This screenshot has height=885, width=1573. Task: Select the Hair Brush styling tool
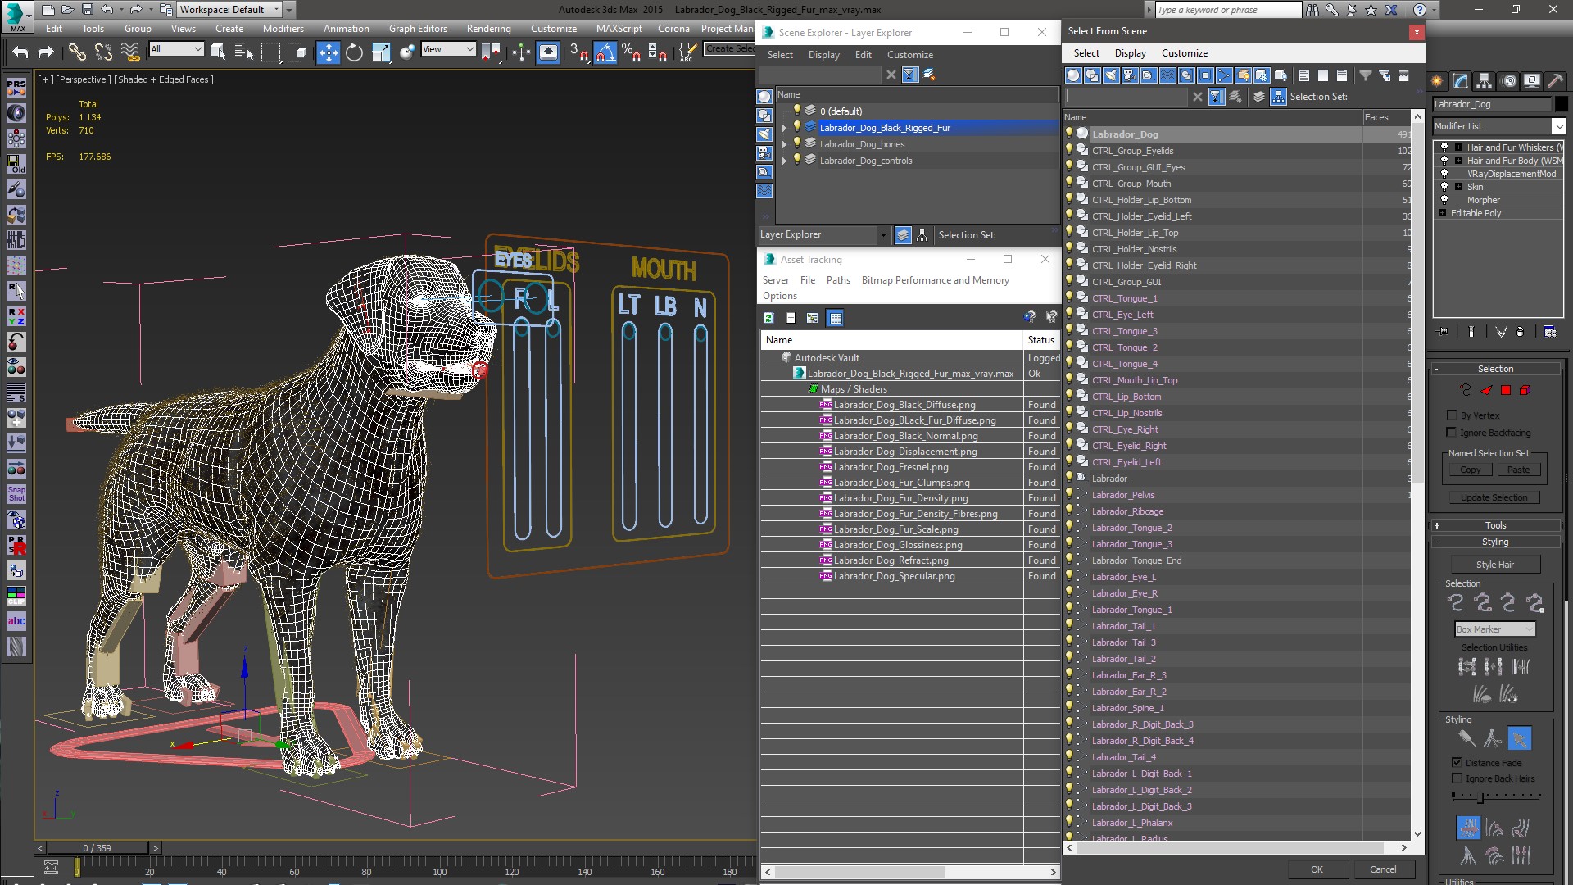coord(1466,738)
